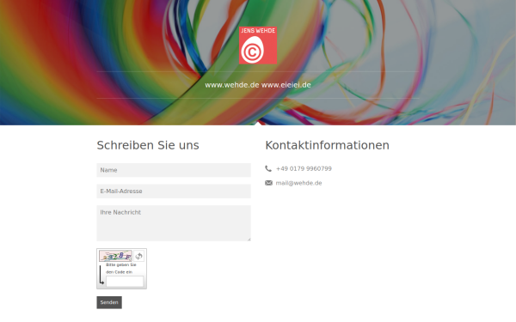
Task: Click the phone number +49 0179 9960799
Action: pyautogui.click(x=304, y=168)
